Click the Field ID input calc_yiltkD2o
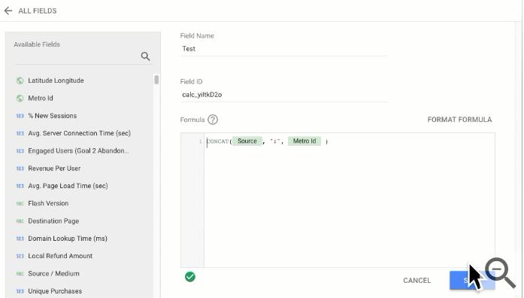This screenshot has width=524, height=298. 283,95
